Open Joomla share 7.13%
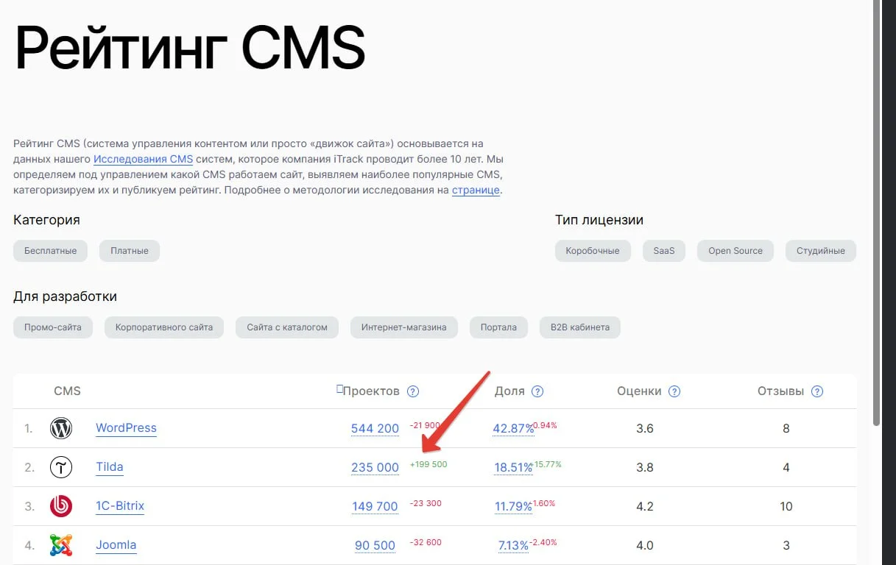Viewport: 896px width, 565px height. [x=513, y=546]
